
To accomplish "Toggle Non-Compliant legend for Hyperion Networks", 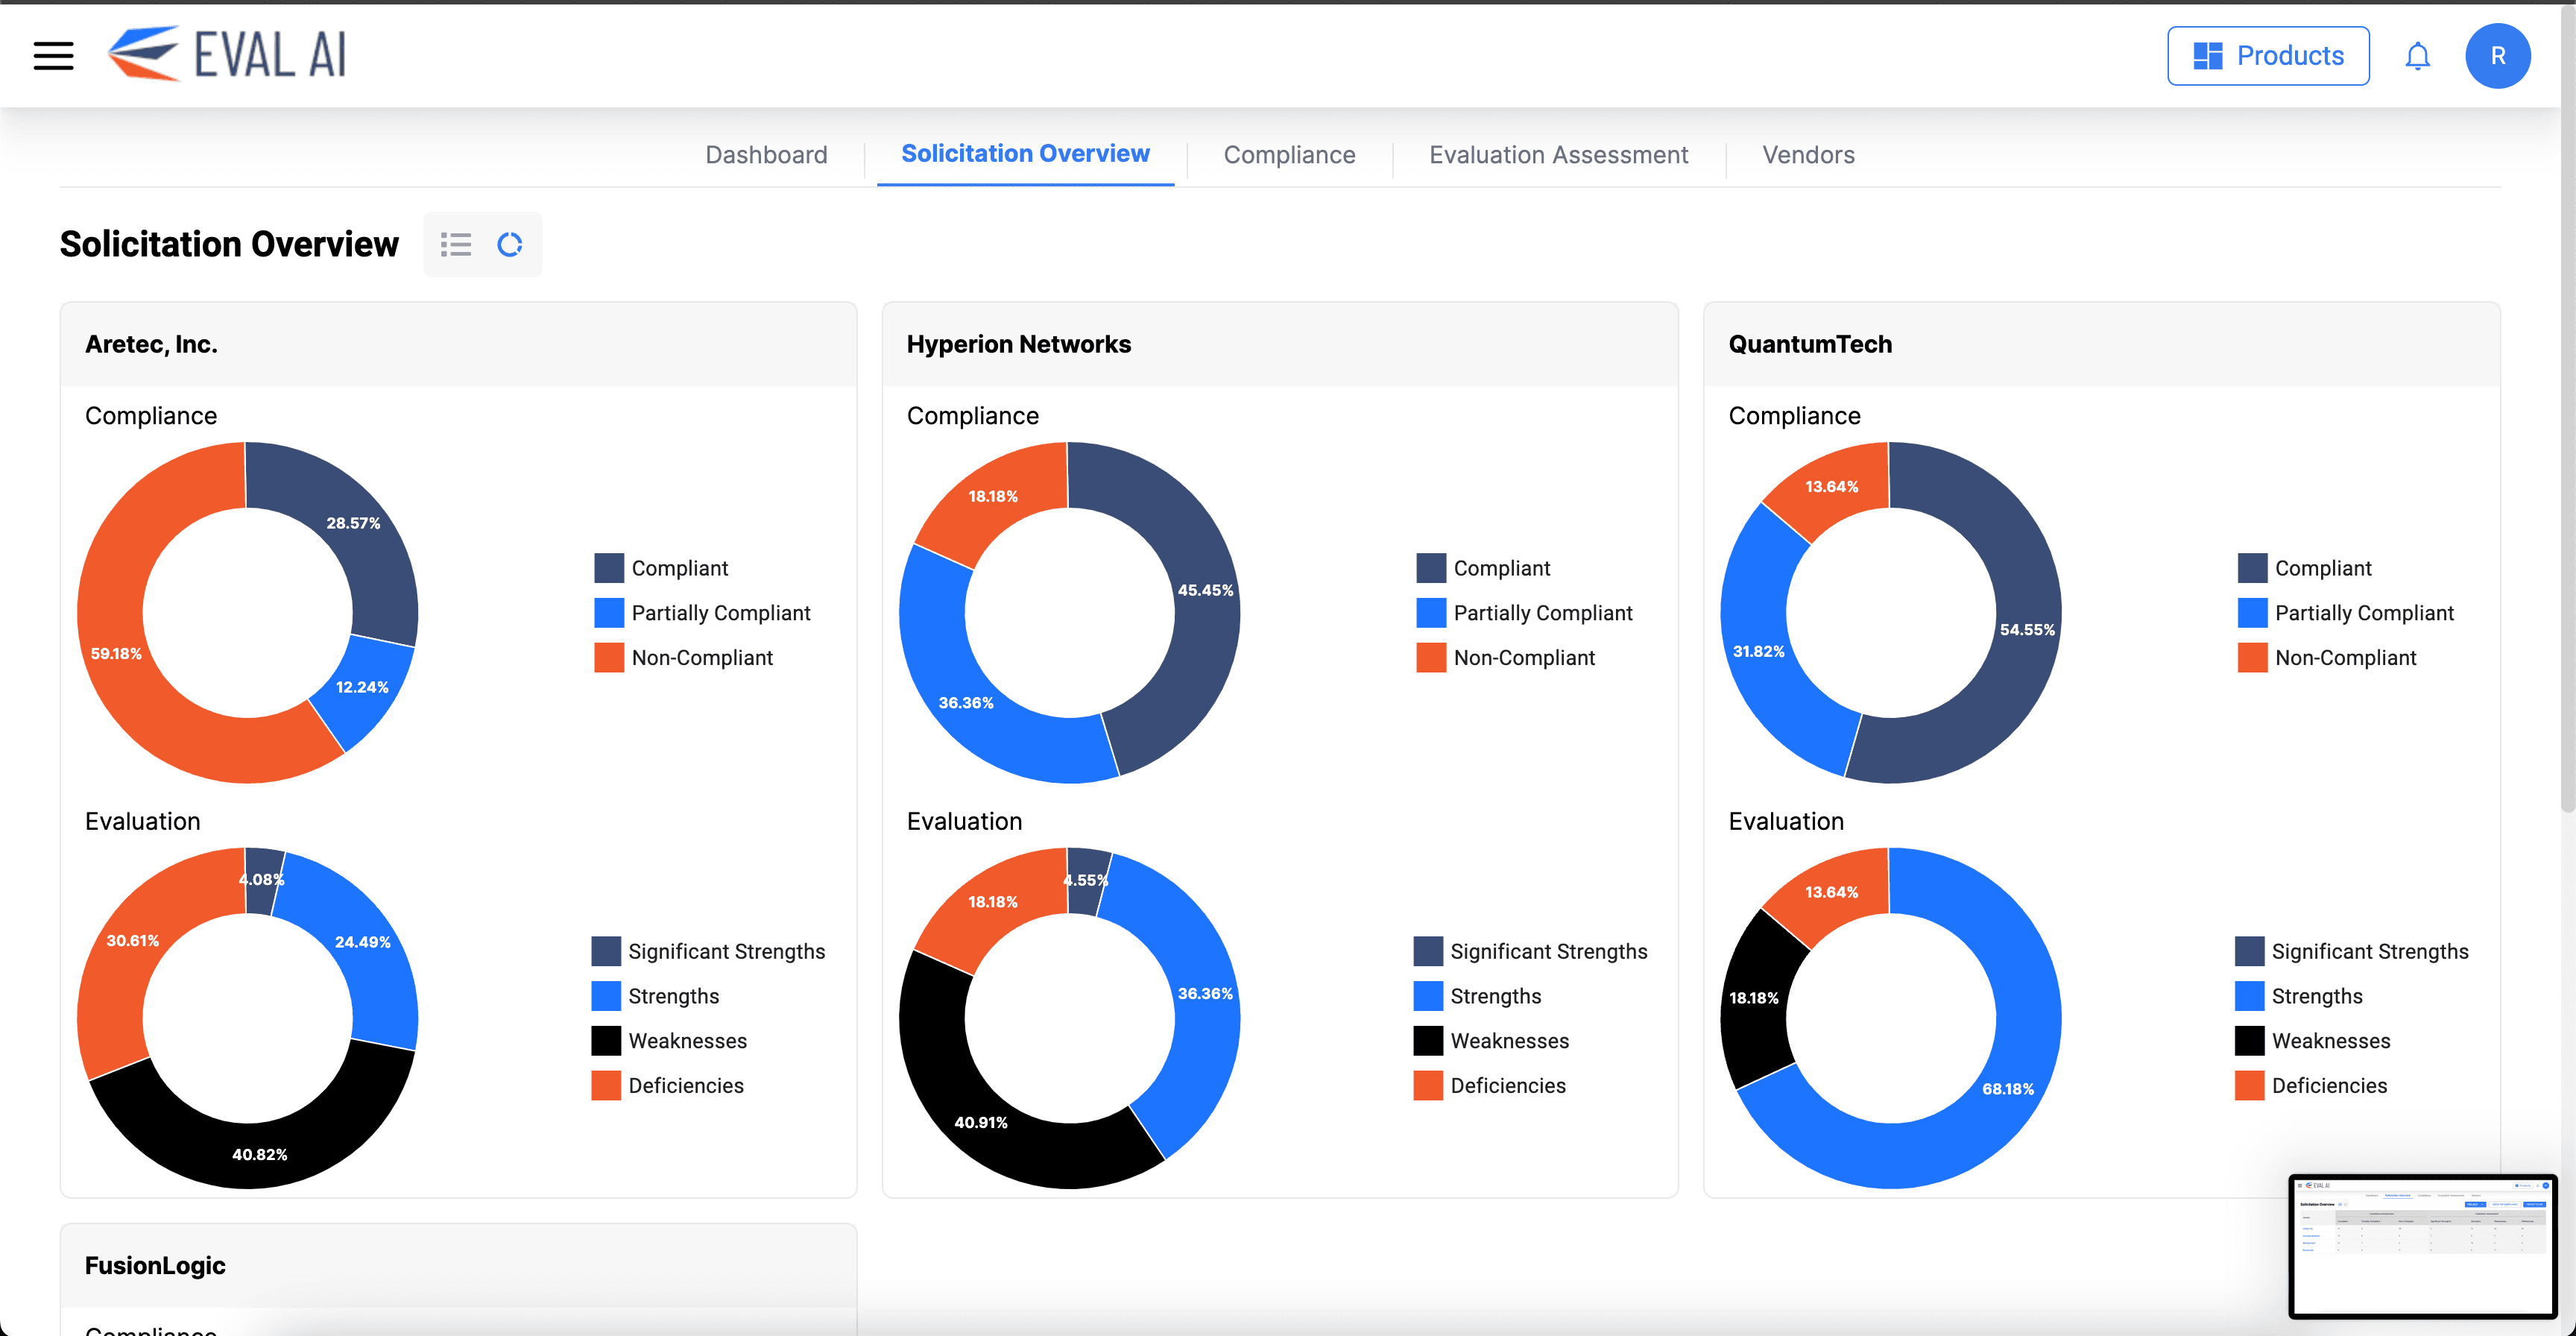I will pos(1505,658).
